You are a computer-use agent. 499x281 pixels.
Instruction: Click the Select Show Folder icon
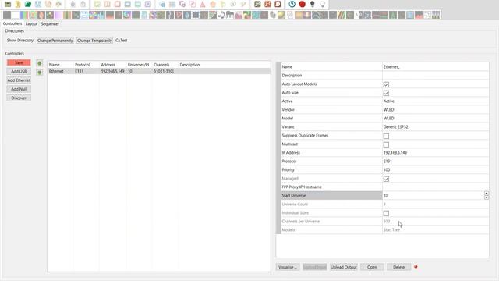[x=8, y=4]
